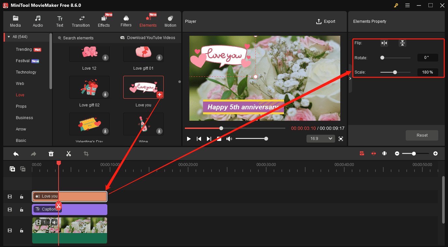Open the Motion tab
Screen dimensions: 448x247
coord(170,21)
